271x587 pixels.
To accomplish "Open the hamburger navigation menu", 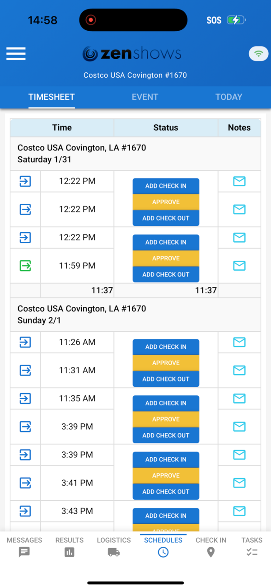I will pos(16,54).
